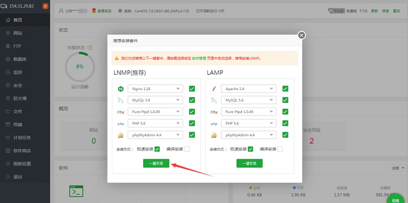Open LAMP MySQL 5.6 version dropdown

(249, 100)
